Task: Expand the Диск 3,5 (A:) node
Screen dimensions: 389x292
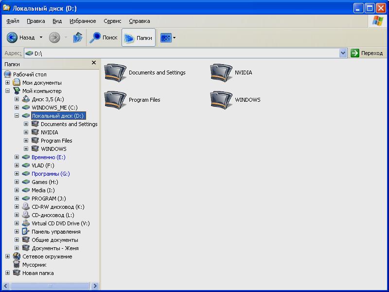Action: tap(17, 99)
